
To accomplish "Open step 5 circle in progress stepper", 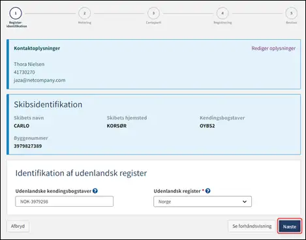I will coord(292,13).
